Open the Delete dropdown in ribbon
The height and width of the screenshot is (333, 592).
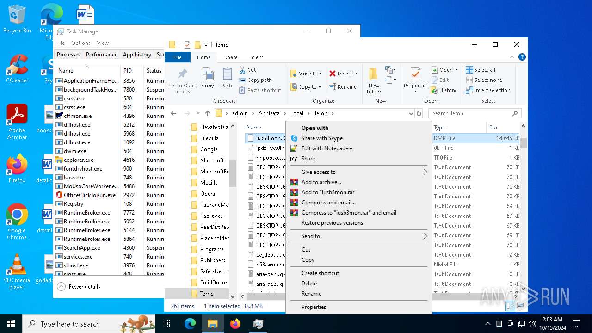(344, 74)
